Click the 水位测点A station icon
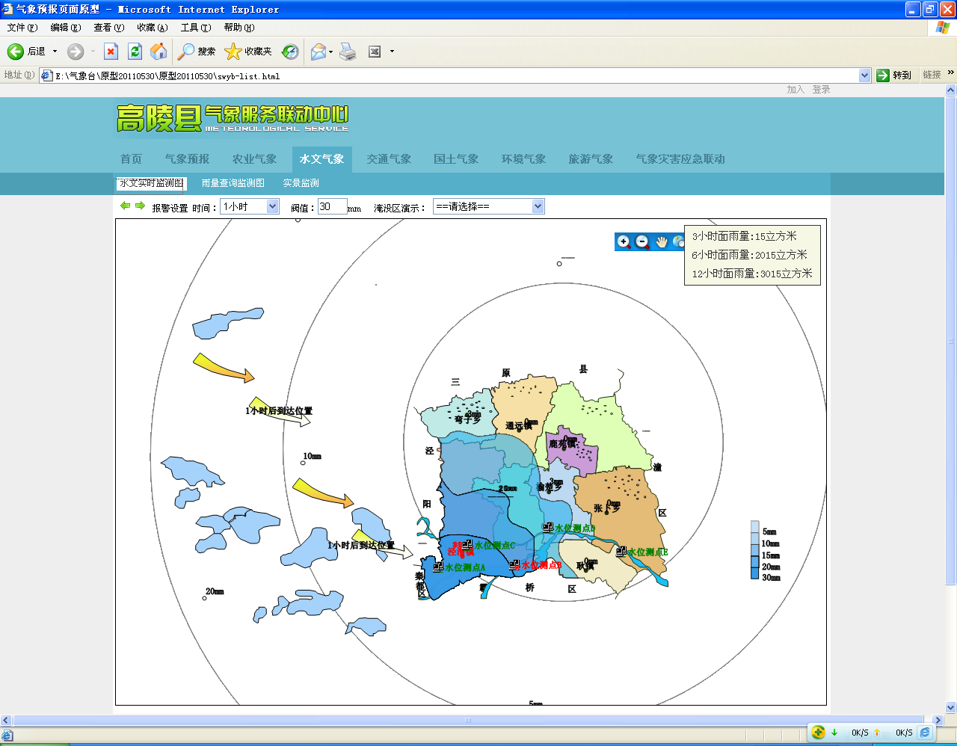This screenshot has height=746, width=957. [438, 567]
